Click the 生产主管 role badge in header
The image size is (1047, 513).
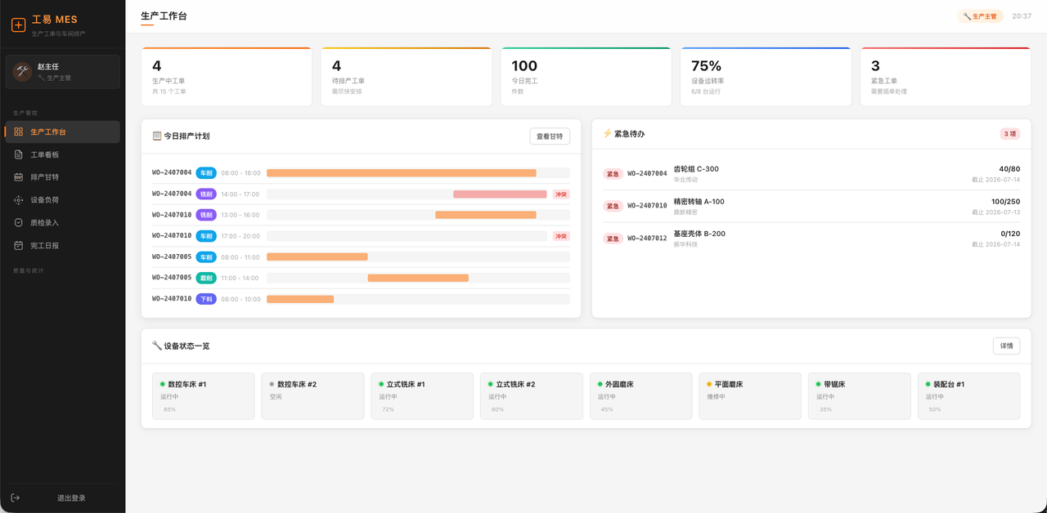tap(980, 16)
